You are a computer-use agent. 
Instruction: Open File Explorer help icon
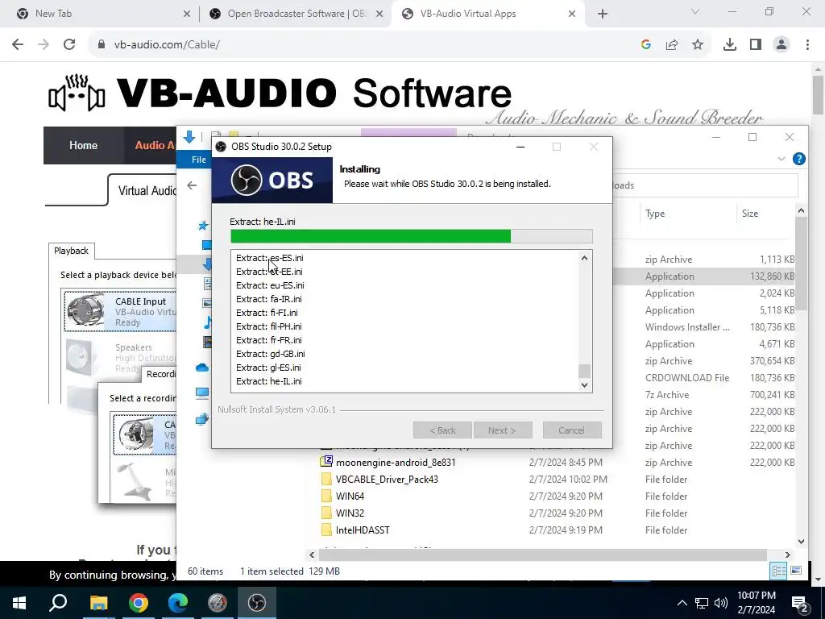[798, 159]
